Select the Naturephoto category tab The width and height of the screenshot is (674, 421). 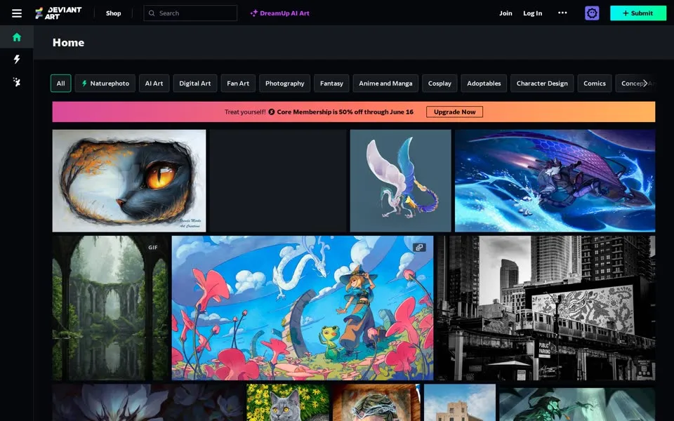(x=105, y=83)
